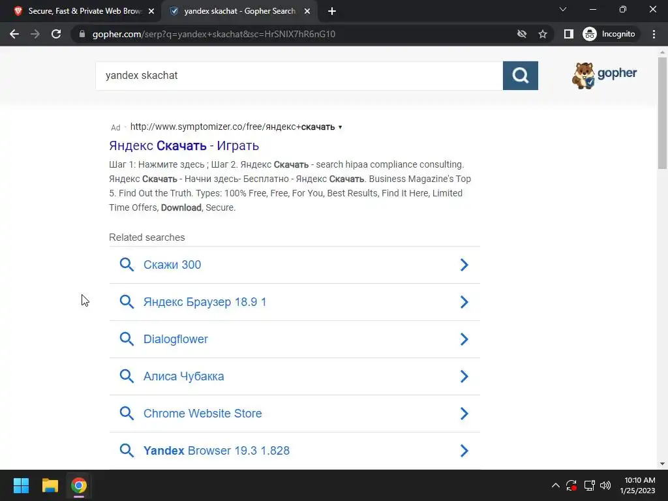The width and height of the screenshot is (668, 501).
Task: Open network settings from the tray
Action: pos(589,485)
